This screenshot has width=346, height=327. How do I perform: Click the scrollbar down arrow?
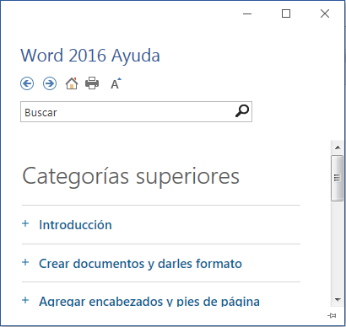(338, 300)
